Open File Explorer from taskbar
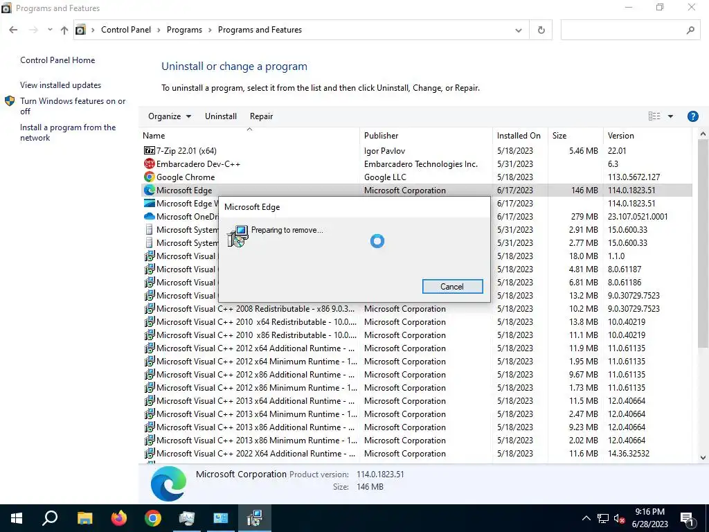The width and height of the screenshot is (709, 532). coord(84,518)
